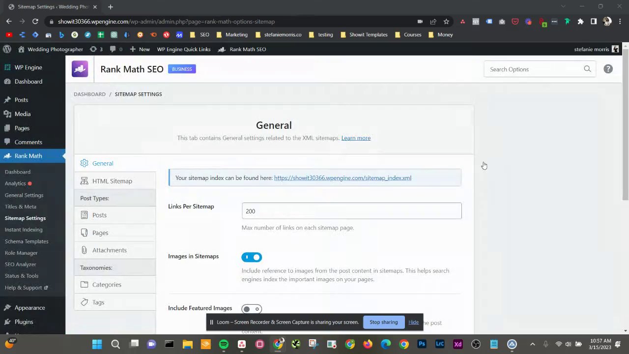Show hidden system tray icons chevron

[x=532, y=344]
